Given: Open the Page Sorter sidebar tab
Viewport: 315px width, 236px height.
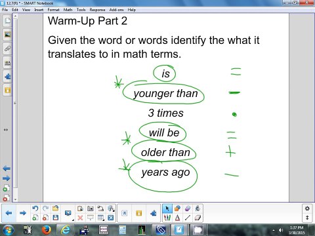Looking at the screenshot, I should [x=7, y=21].
